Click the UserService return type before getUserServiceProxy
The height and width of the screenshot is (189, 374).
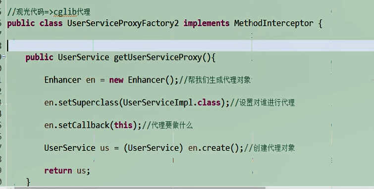pyautogui.click(x=84, y=57)
